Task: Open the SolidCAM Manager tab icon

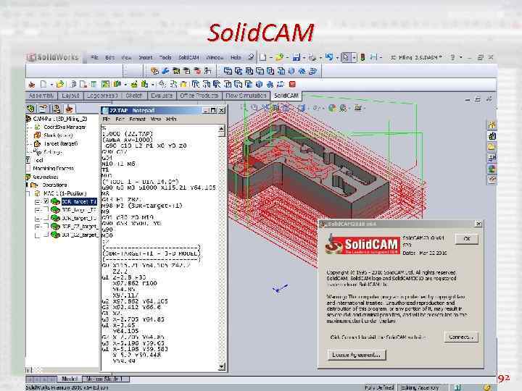Action: tap(70, 109)
